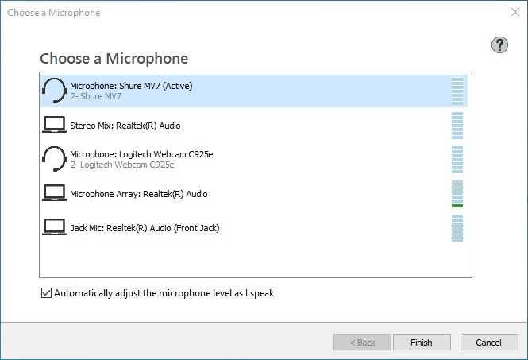
Task: Click the laptop icon beside Jack Mic
Action: [55, 227]
